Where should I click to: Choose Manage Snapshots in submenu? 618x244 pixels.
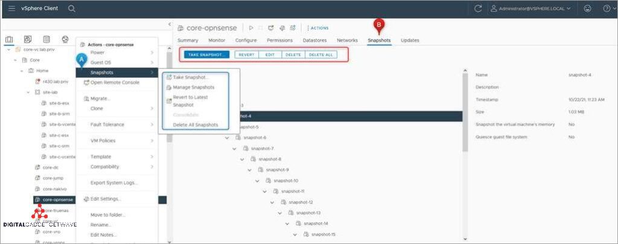[193, 88]
